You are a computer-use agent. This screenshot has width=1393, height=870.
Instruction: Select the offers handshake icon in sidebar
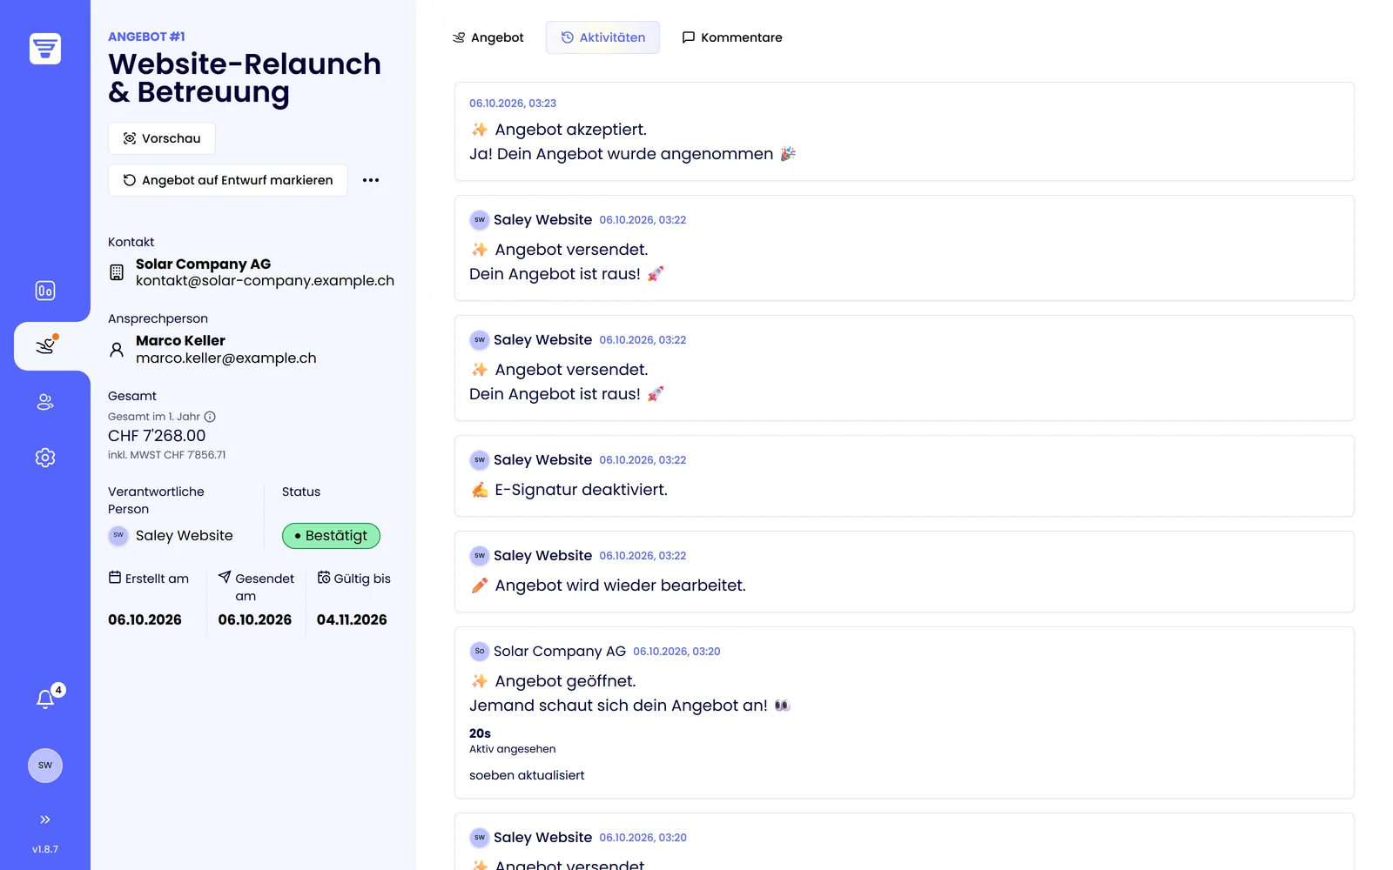pos(45,346)
